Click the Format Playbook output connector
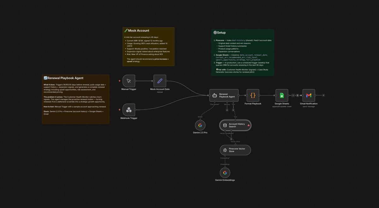379x208 pixels. tap(259, 95)
